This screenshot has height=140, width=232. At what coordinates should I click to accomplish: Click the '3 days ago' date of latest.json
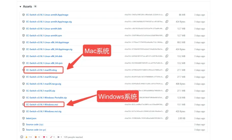(200, 118)
